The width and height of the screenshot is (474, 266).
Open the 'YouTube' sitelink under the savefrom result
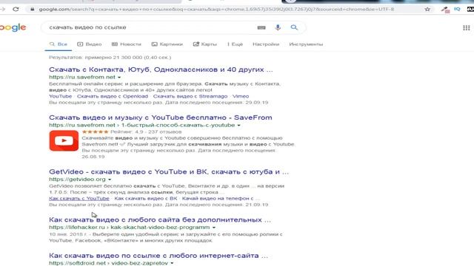pos(61,96)
